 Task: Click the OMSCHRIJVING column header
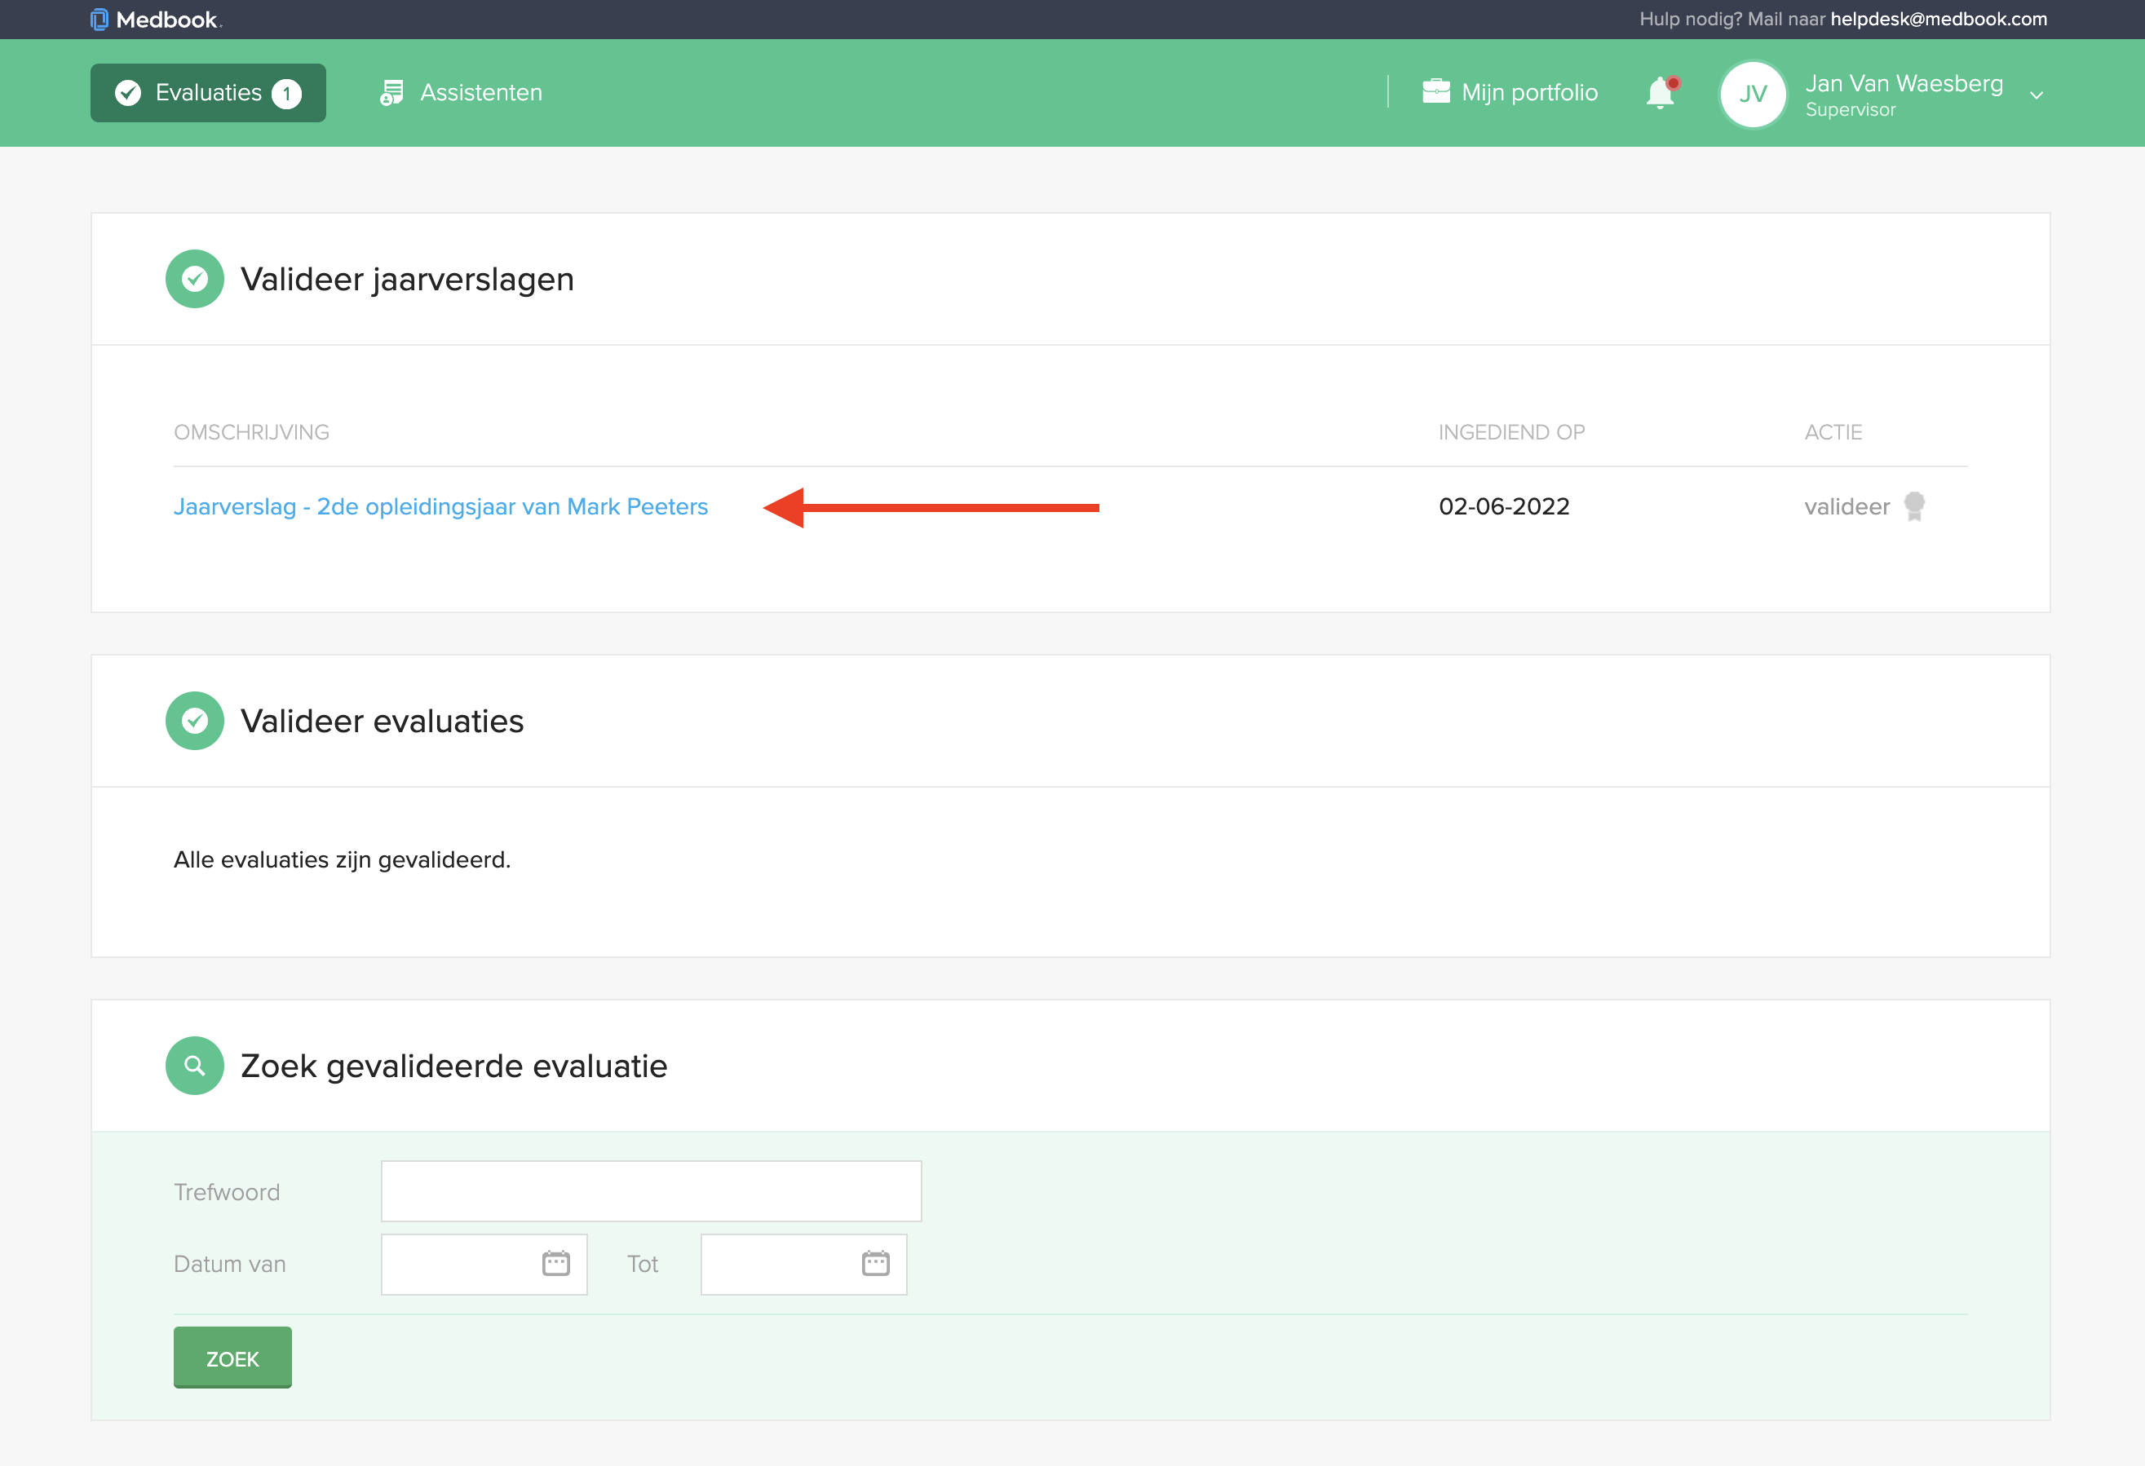(251, 432)
